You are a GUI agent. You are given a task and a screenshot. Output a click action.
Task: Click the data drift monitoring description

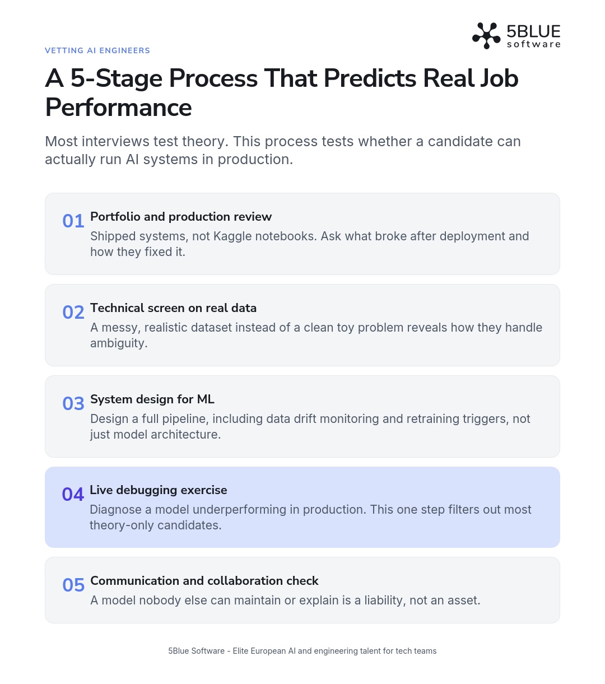coord(310,427)
